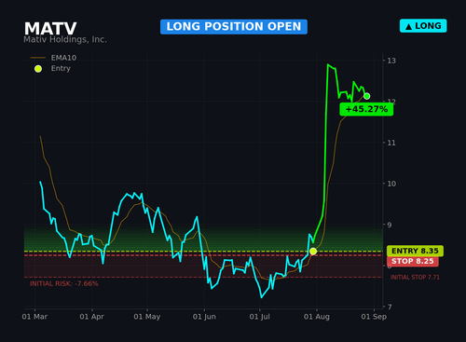Click the STOP 8.25 price tag
The image size is (466, 342).
coord(413,261)
